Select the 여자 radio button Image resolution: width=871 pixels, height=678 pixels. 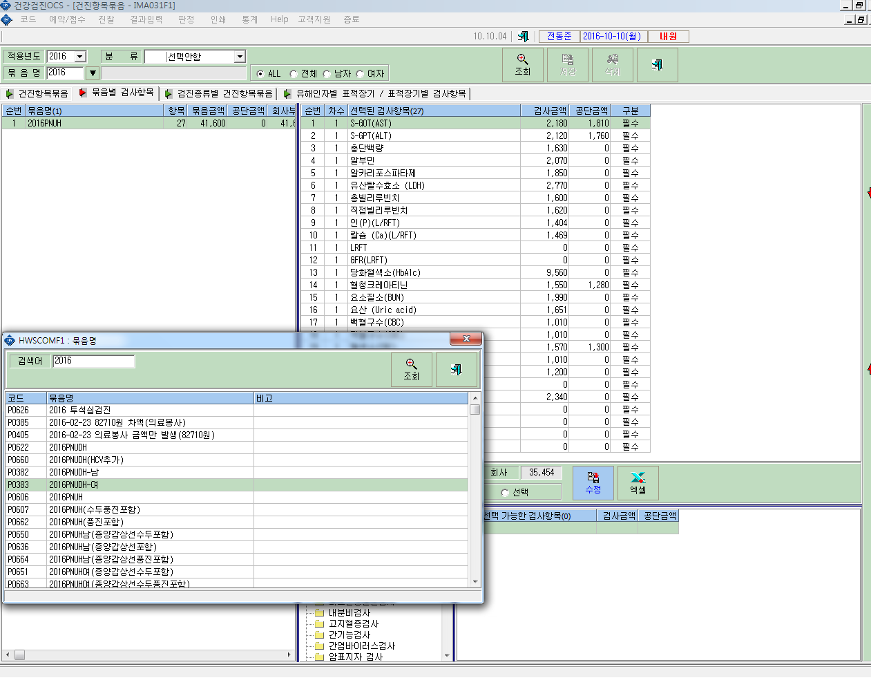pyautogui.click(x=360, y=74)
